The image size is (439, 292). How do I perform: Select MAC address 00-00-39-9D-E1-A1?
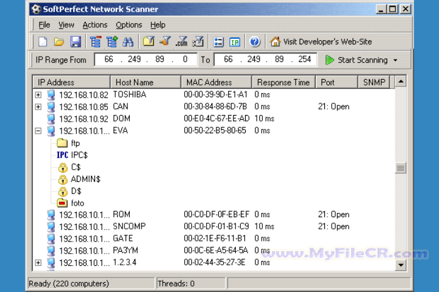coord(216,95)
